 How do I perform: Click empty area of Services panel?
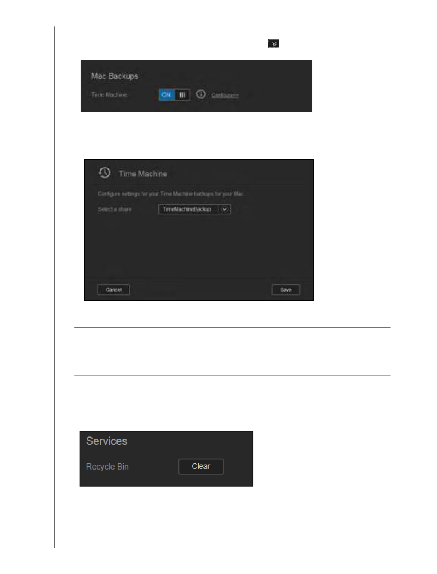click(237, 442)
